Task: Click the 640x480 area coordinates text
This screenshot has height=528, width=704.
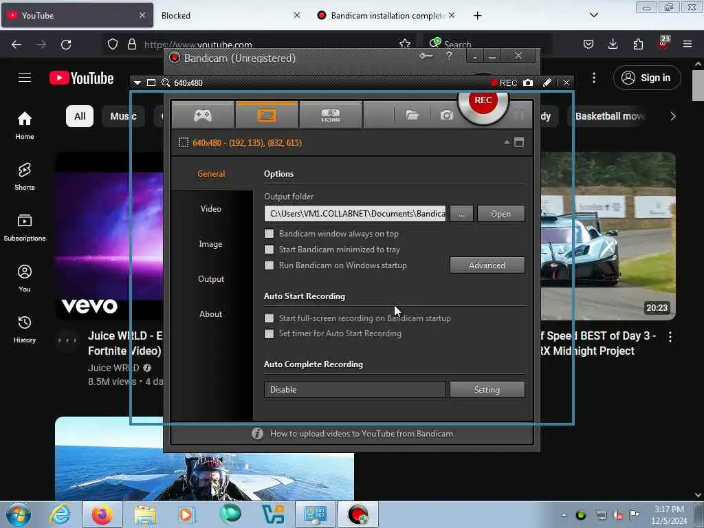Action: coord(247,143)
